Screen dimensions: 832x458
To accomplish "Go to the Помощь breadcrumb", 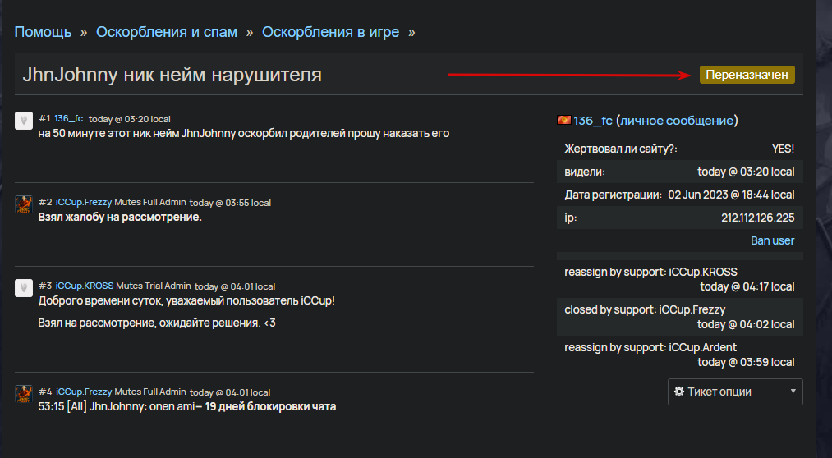I will point(43,32).
